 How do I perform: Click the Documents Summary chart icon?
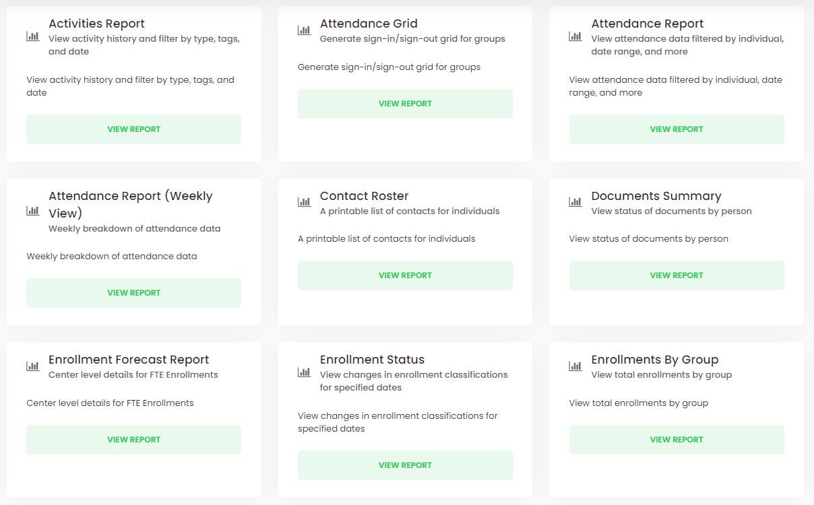coord(575,202)
